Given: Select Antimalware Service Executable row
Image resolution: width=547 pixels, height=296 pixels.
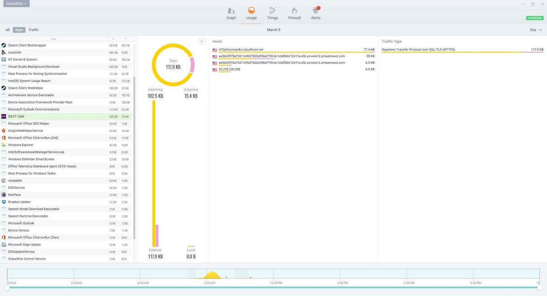Looking at the screenshot, I should click(66, 95).
